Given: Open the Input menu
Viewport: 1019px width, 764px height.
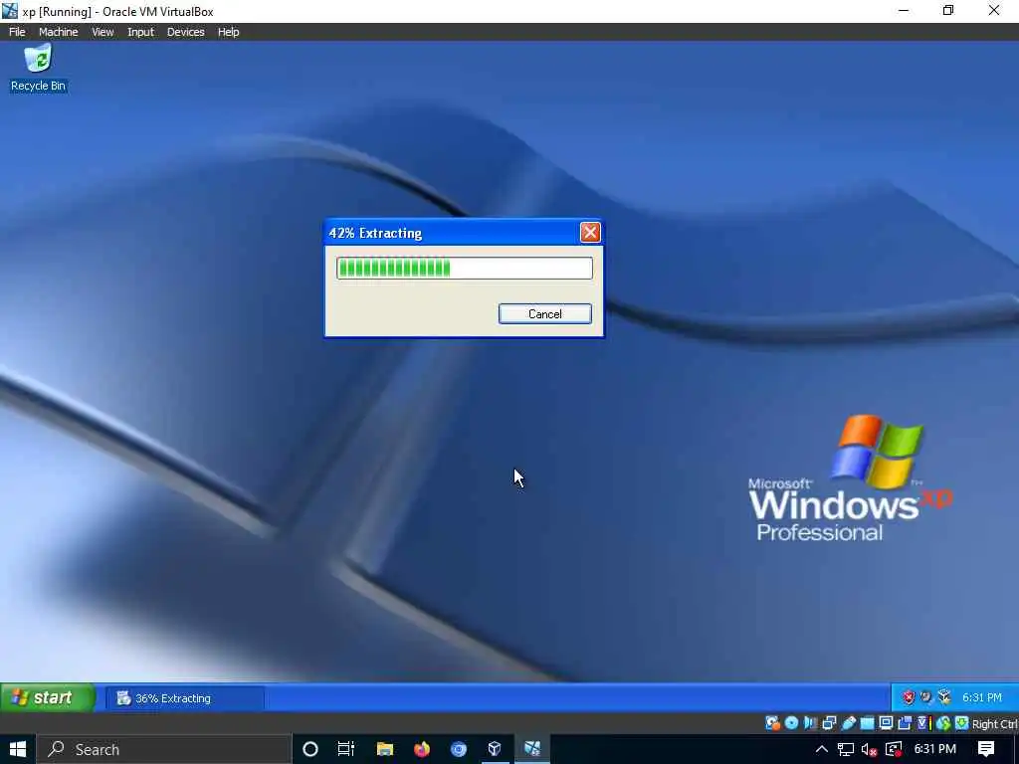Looking at the screenshot, I should click(x=140, y=32).
